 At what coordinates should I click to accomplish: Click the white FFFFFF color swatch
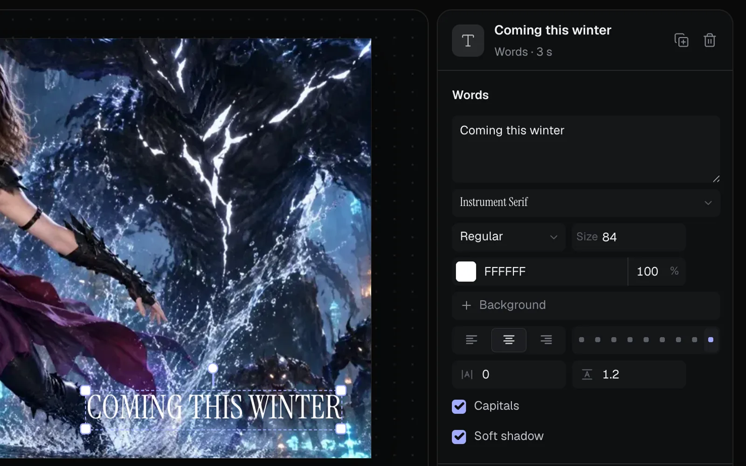466,272
